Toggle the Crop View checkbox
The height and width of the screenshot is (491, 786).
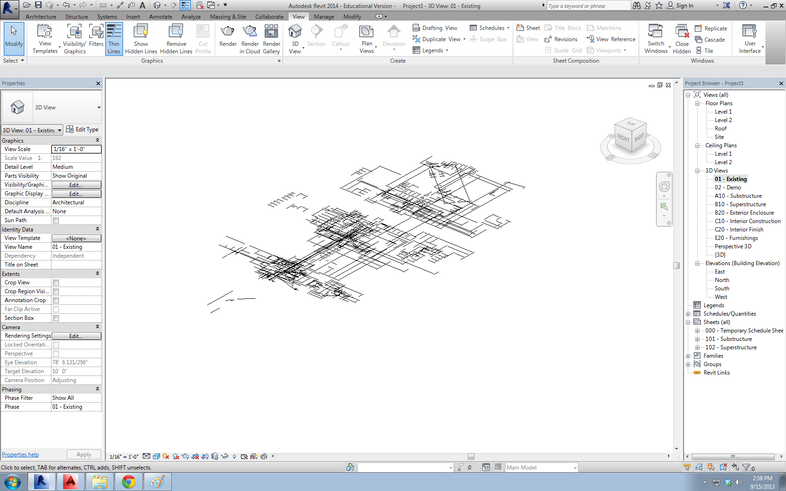click(x=56, y=282)
